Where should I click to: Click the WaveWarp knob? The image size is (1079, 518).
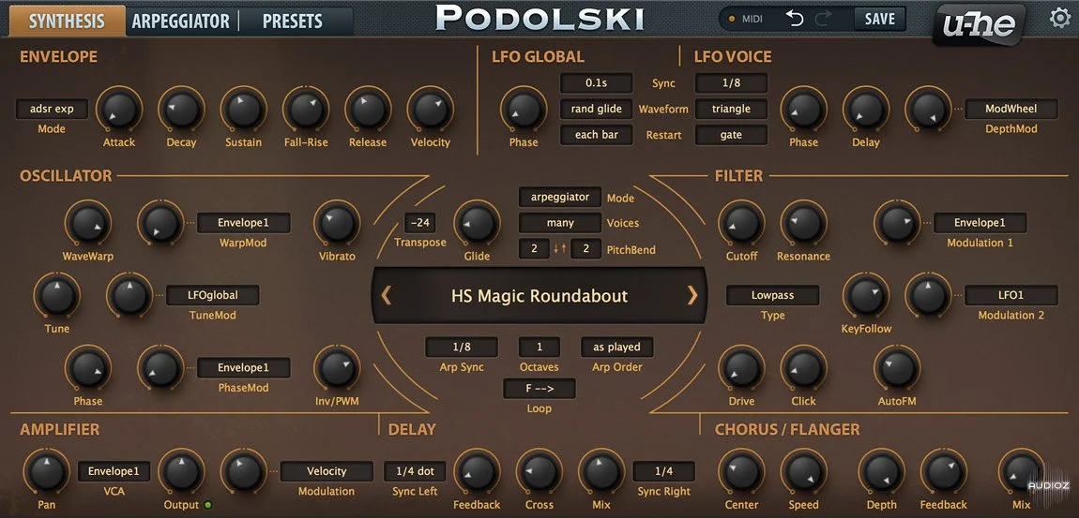[88, 223]
